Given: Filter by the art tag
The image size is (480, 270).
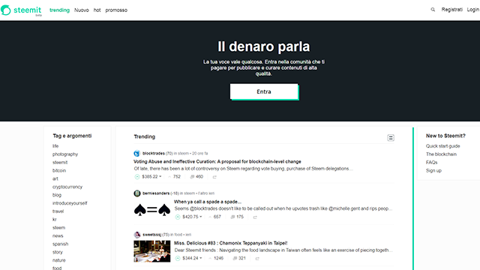Looking at the screenshot, I should point(55,178).
